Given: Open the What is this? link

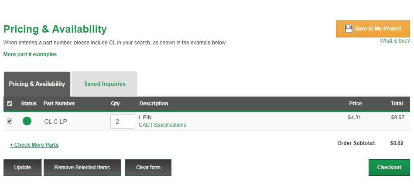Looking at the screenshot, I should [395, 41].
